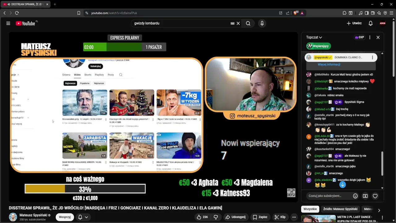Click the browser share page icon
396x223 pixels.
288,13
